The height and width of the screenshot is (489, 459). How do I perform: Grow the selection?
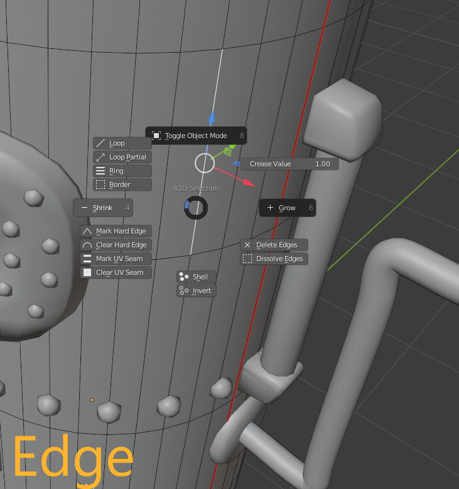pyautogui.click(x=288, y=208)
